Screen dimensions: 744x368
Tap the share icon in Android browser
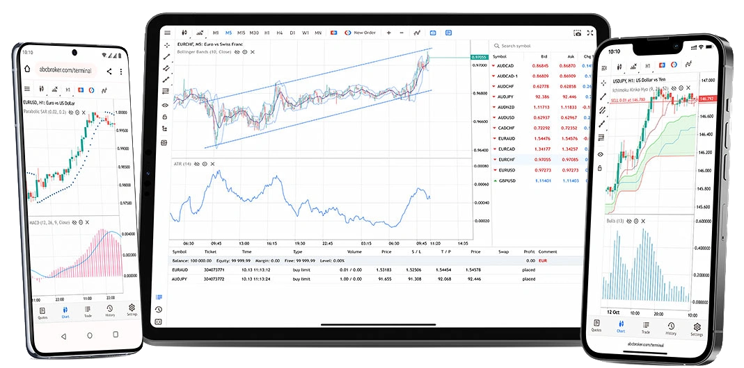109,71
